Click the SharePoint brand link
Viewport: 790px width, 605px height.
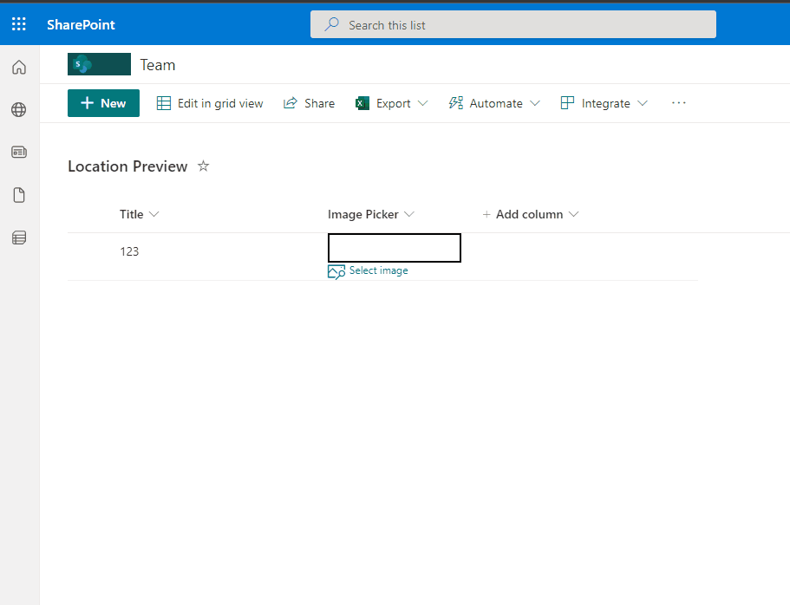point(81,24)
